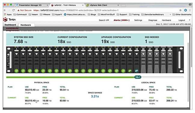Click Search VM link
The height and width of the screenshot is (113, 195).
pos(104,20)
